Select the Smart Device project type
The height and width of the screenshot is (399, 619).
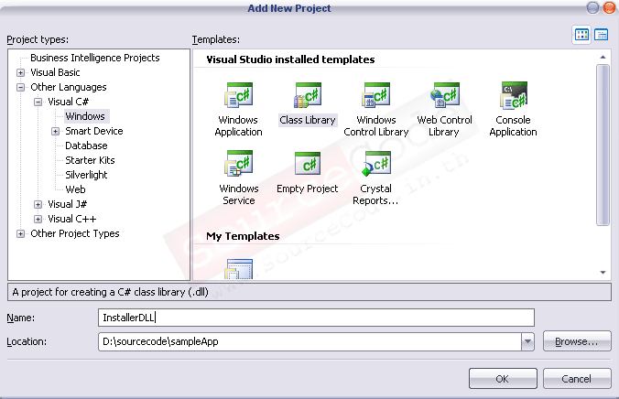click(x=94, y=131)
